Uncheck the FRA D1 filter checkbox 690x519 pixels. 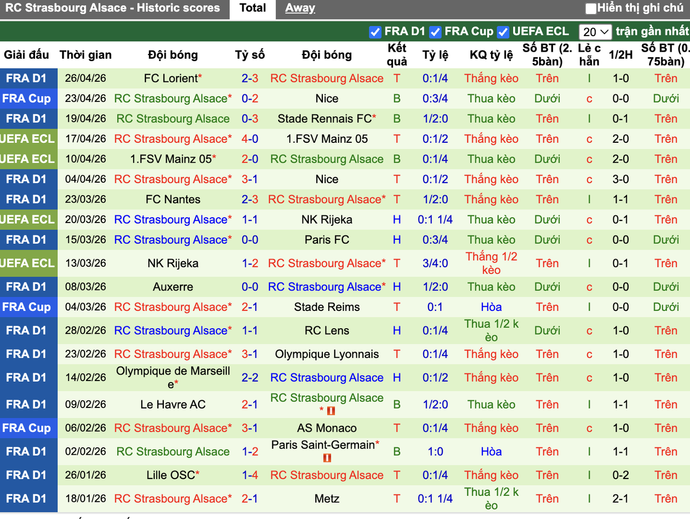click(x=375, y=32)
